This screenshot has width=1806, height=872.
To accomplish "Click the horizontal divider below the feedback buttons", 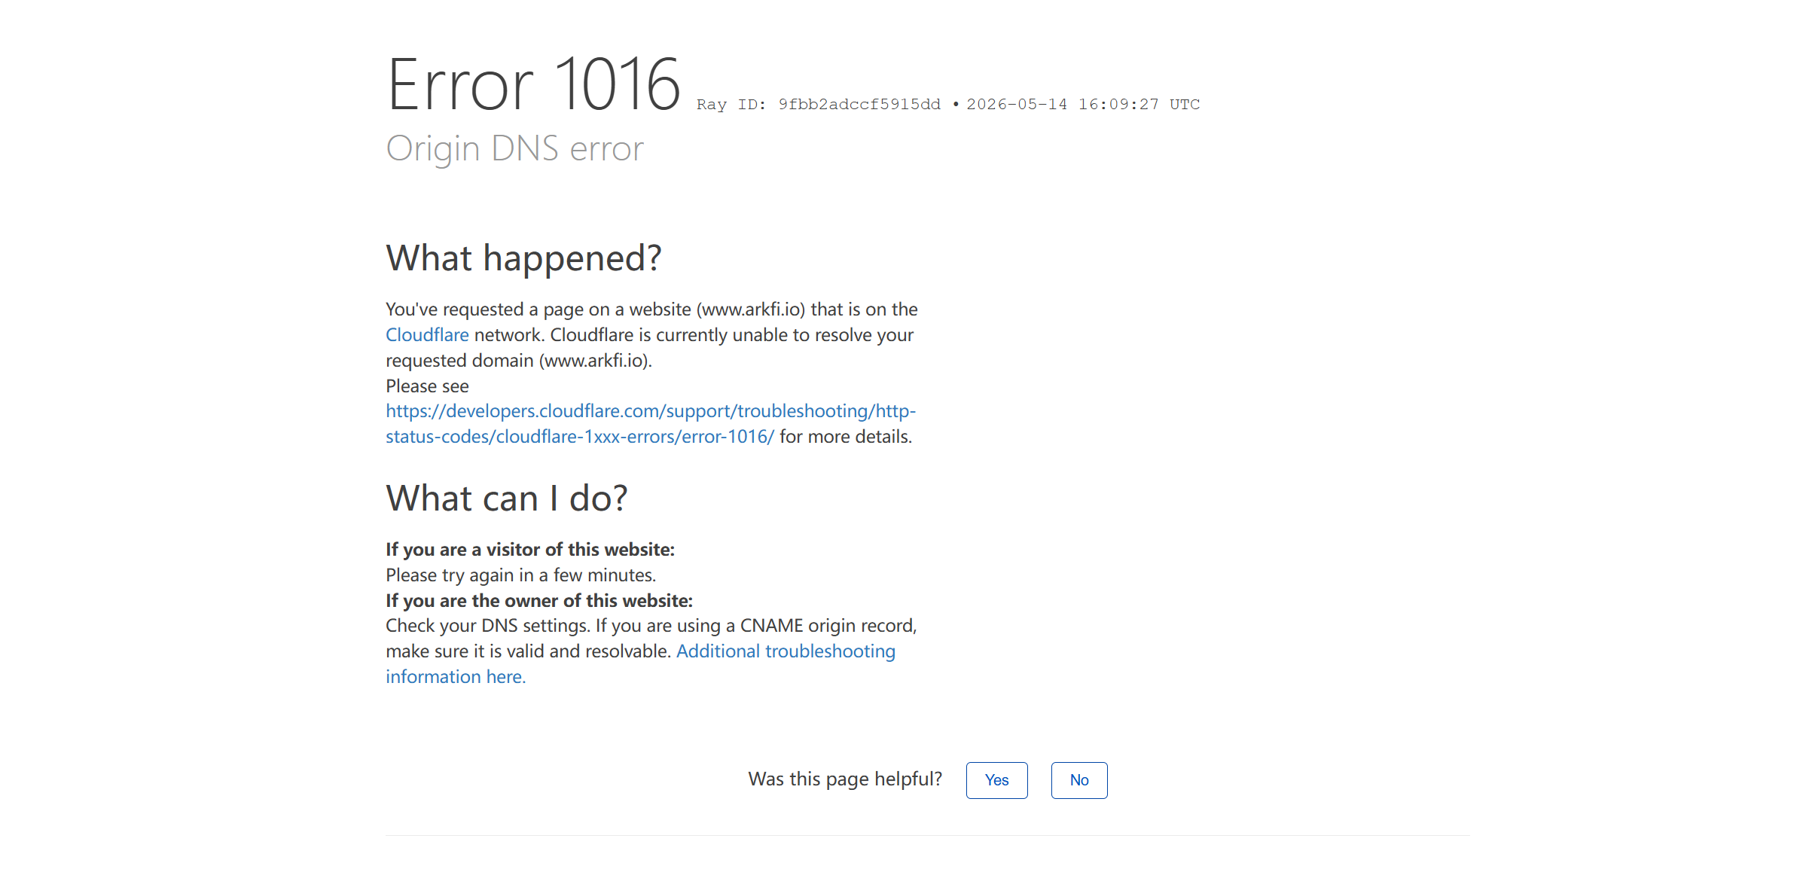I will click(x=927, y=835).
